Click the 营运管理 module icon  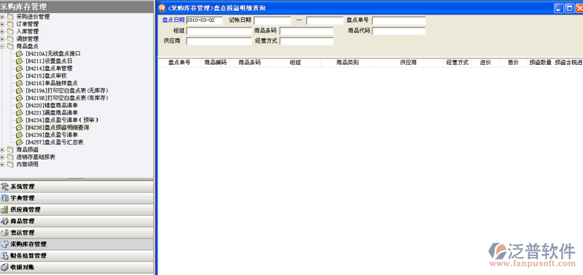pyautogui.click(x=4, y=233)
